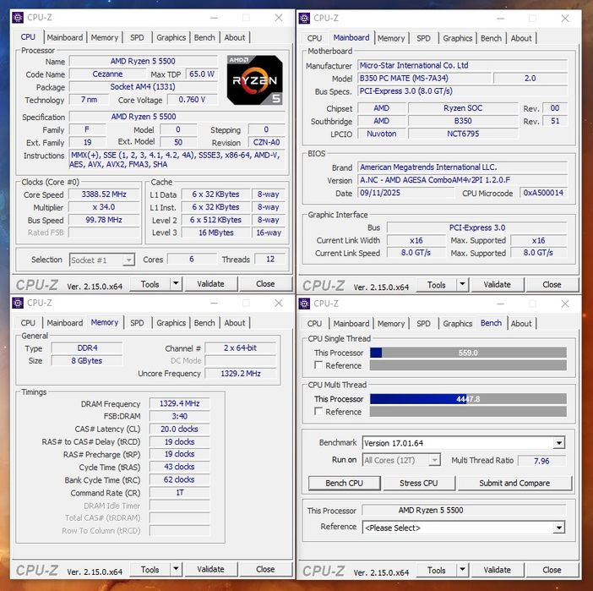Click Tools button in Mainboard window
Screen dimensions: 593x591
tap(436, 284)
